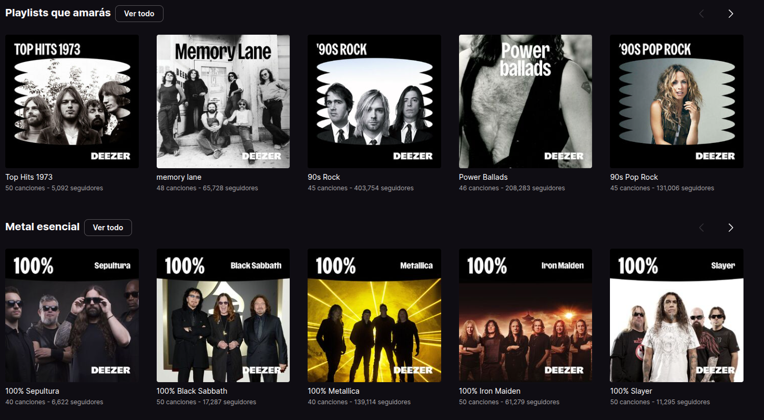Image resolution: width=764 pixels, height=420 pixels.
Task: Open the Power Ballads playlist cover
Action: coord(525,101)
